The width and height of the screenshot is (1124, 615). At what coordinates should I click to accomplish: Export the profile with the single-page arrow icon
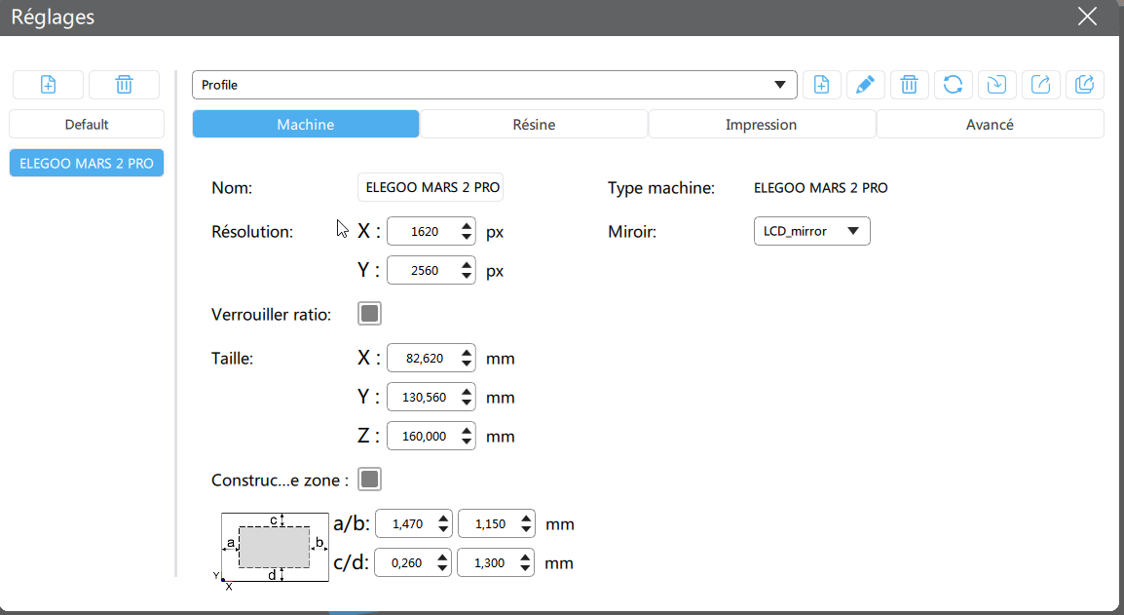[x=1041, y=85]
